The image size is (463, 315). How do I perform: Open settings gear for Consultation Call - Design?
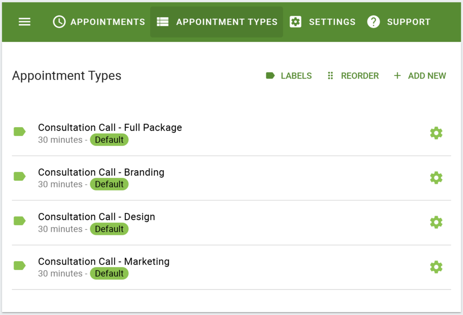point(436,222)
